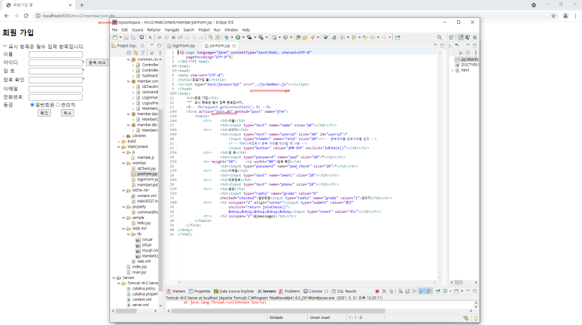Expand the Libraries node
The image size is (582, 325).
click(124, 135)
